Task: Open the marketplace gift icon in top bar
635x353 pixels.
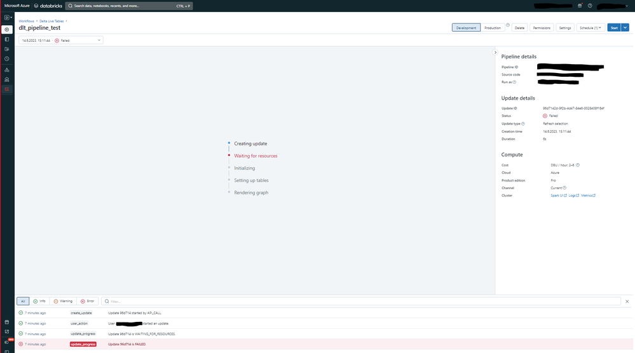Action: click(580, 6)
